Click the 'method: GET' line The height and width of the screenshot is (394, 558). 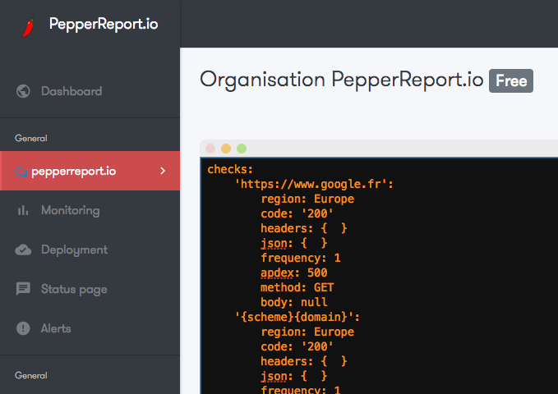(x=297, y=287)
